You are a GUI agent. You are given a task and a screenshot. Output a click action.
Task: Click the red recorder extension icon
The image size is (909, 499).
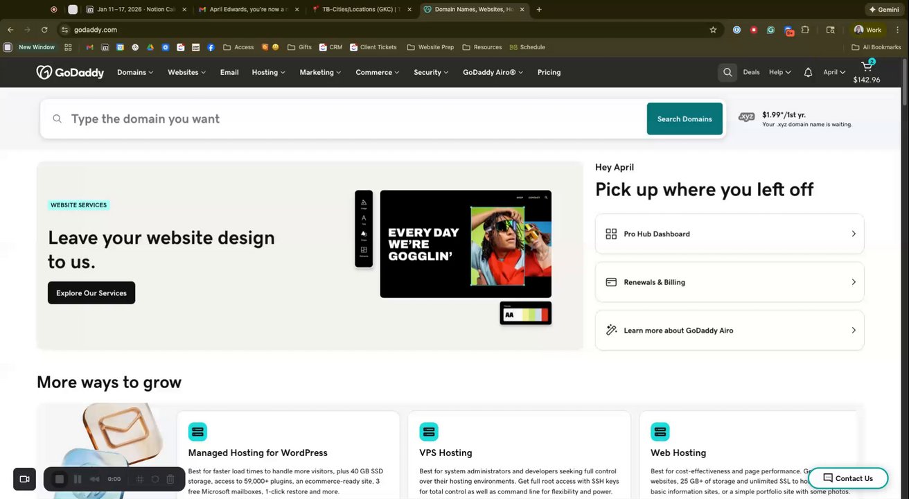754,30
